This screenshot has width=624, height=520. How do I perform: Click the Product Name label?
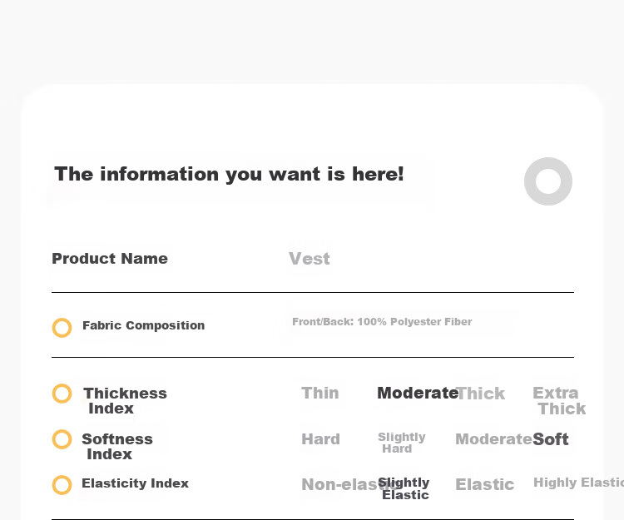point(110,259)
